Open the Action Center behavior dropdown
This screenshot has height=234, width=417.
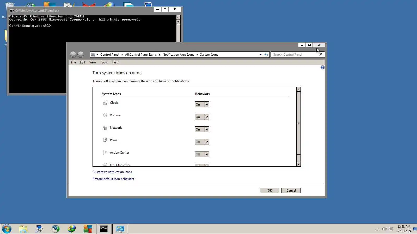(202, 154)
